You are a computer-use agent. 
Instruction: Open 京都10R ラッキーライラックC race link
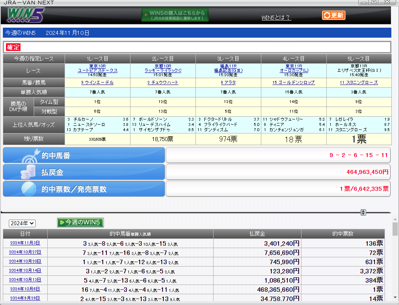[163, 68]
